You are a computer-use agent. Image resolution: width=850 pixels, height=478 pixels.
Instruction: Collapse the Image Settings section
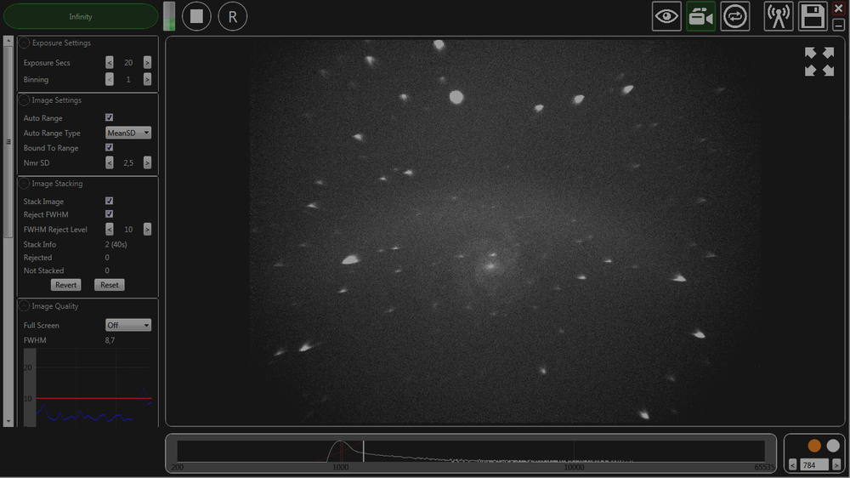(x=24, y=100)
